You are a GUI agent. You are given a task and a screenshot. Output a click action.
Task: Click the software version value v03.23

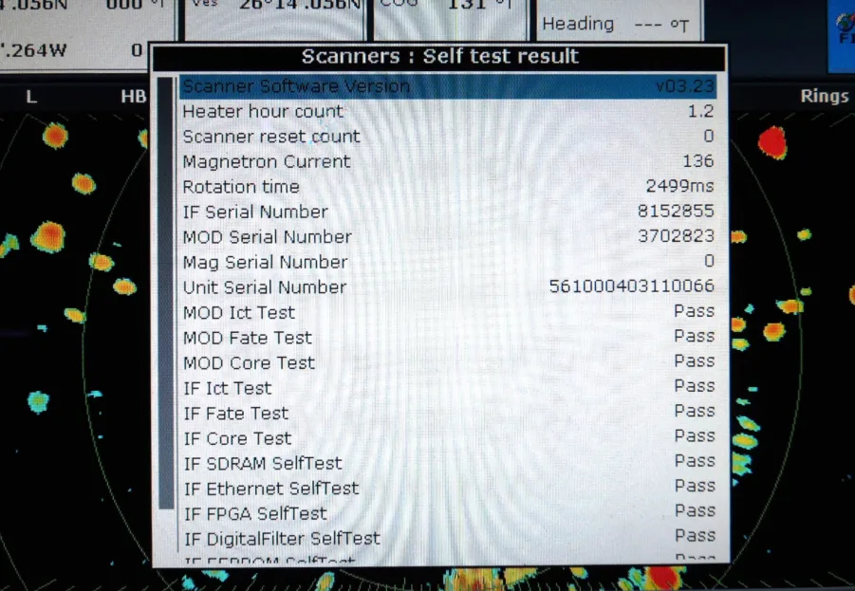tap(684, 86)
